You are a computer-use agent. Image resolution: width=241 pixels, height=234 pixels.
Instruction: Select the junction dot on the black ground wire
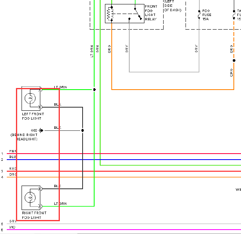[x=83, y=130]
